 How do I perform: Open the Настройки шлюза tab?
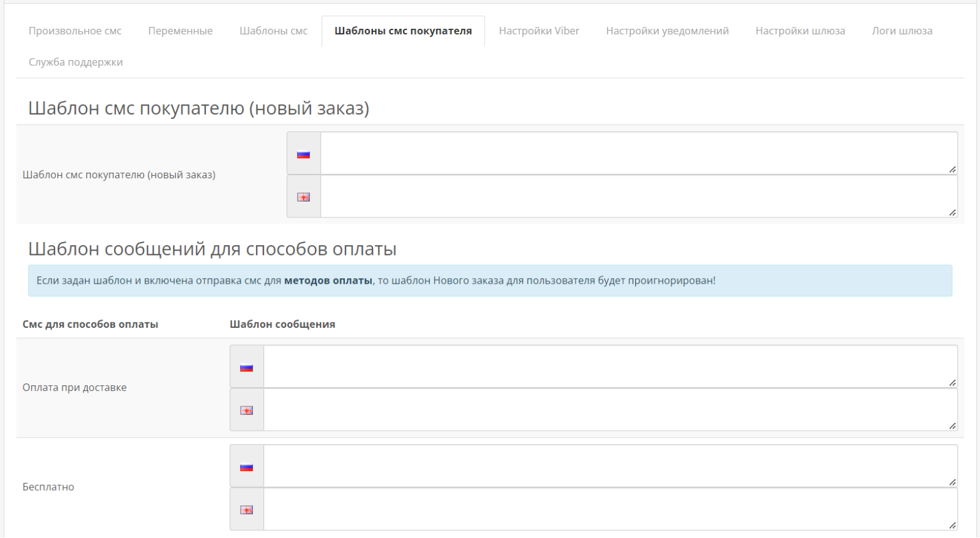pyautogui.click(x=800, y=31)
